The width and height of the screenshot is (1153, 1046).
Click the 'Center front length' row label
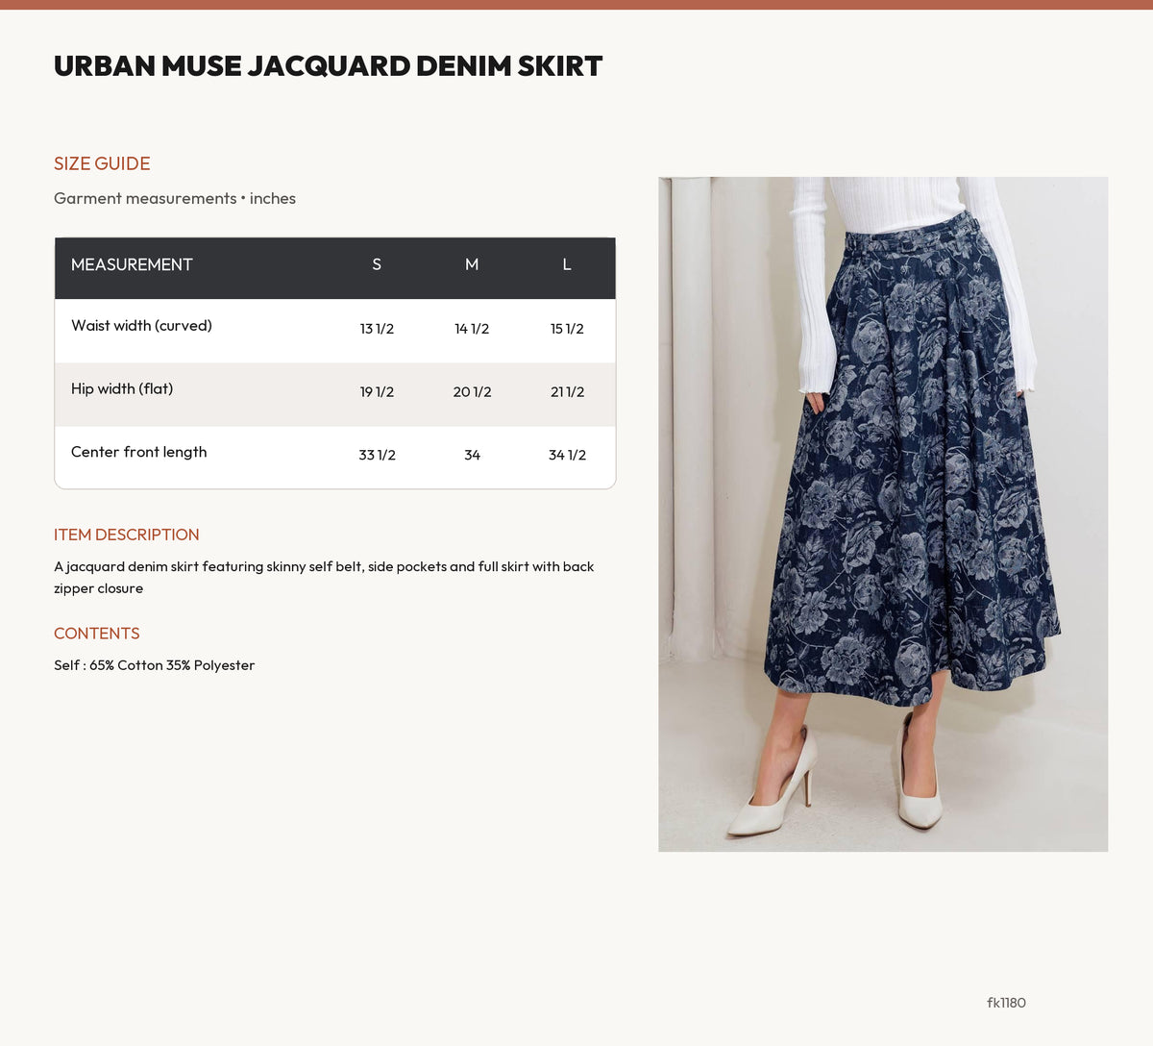click(139, 452)
